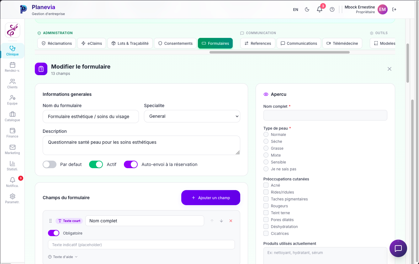Select Sensible skin type radio
Screen dimensions: 419x264
266,162
